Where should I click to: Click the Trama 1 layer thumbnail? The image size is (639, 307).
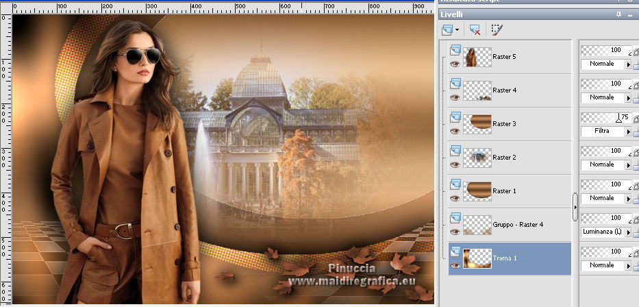(477, 258)
